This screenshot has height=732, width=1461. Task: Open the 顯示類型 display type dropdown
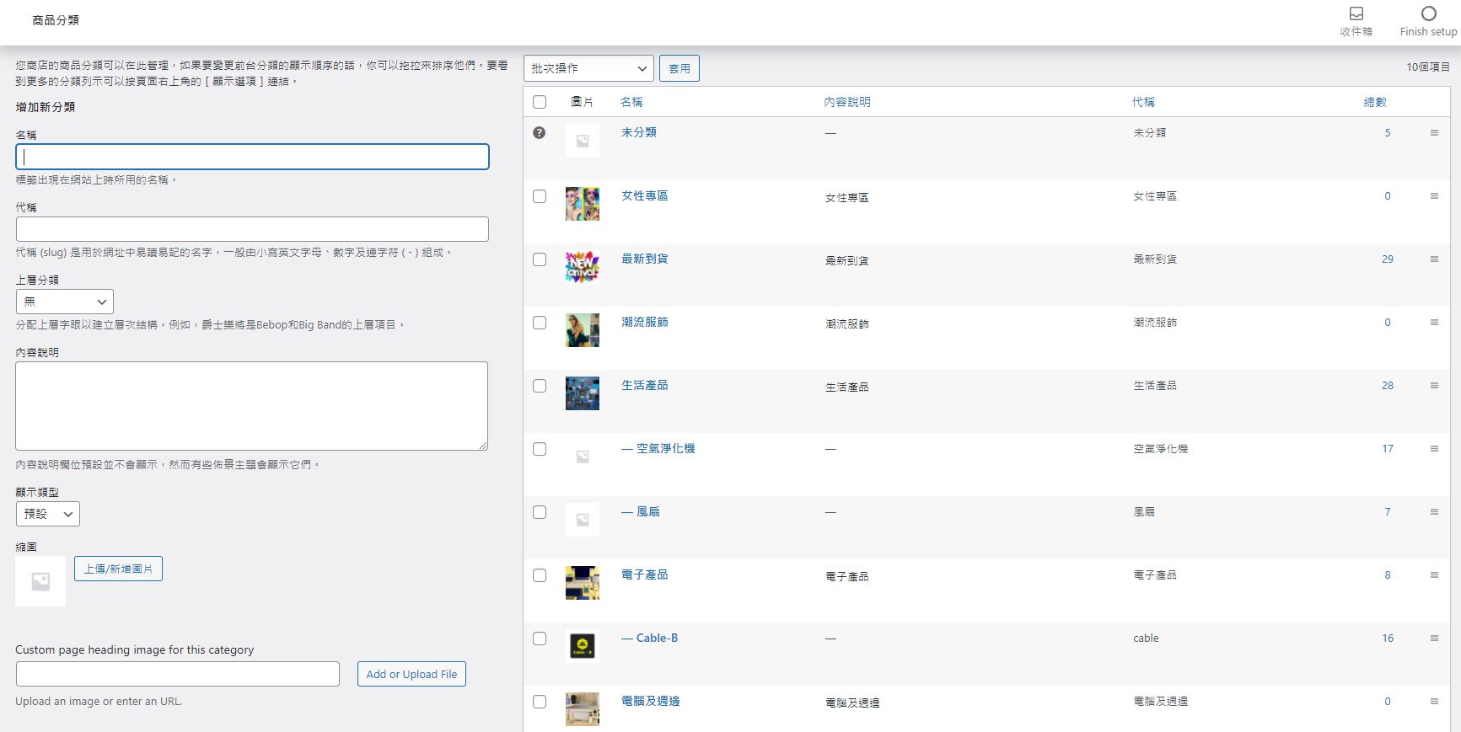(48, 514)
